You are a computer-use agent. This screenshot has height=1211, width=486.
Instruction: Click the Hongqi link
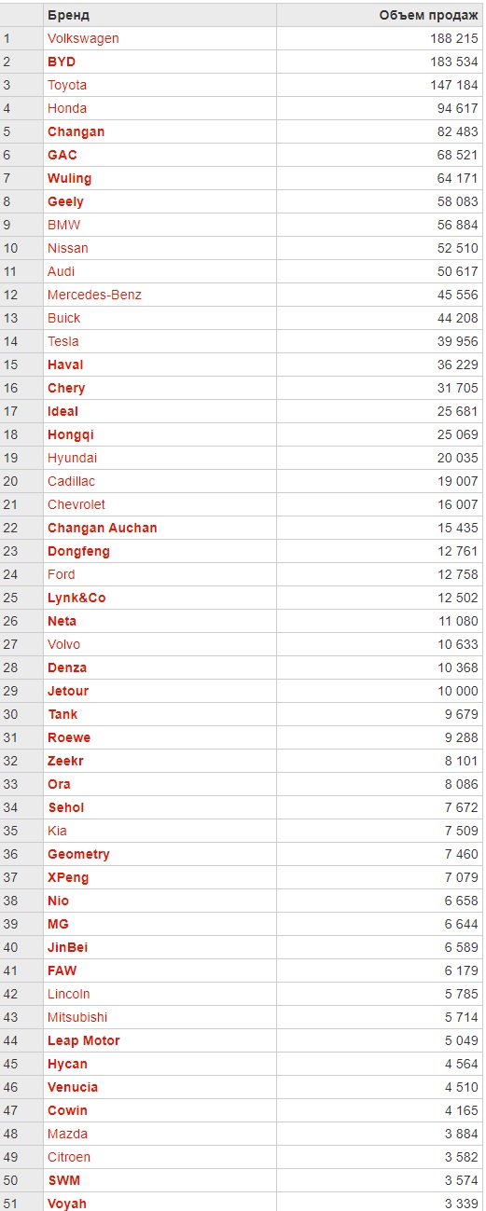[71, 434]
